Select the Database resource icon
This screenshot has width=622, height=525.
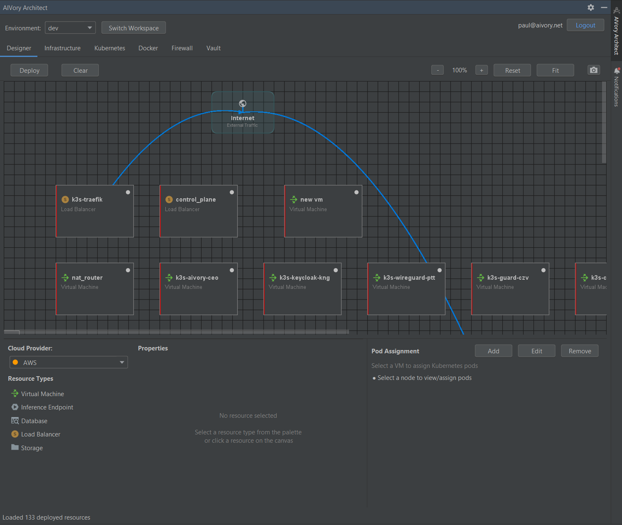pyautogui.click(x=15, y=421)
